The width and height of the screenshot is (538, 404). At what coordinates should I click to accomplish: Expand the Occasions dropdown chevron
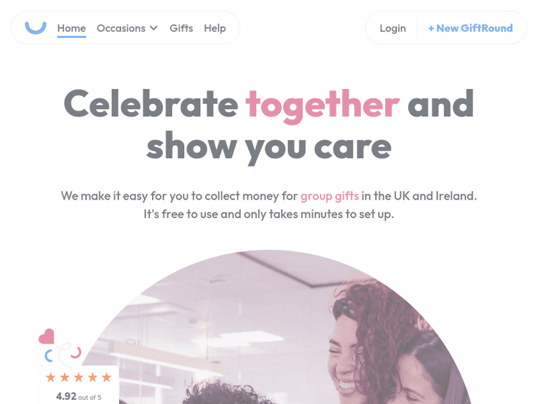[x=154, y=28]
